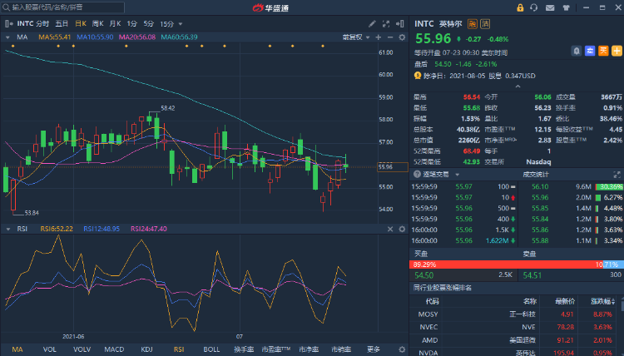Click the orange 买 buy icon
Viewport: 624px width, 356px height.
point(603,51)
